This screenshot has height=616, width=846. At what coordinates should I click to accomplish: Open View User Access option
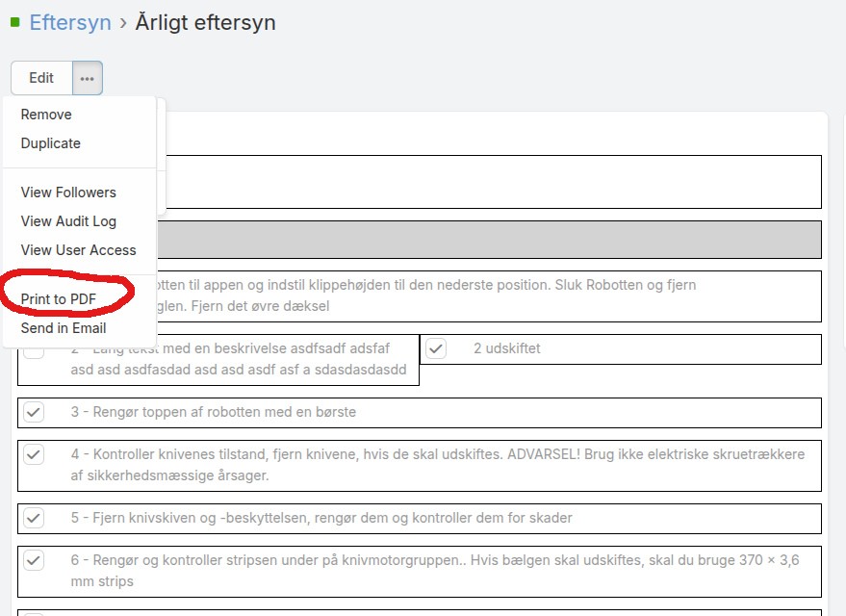[x=78, y=250]
